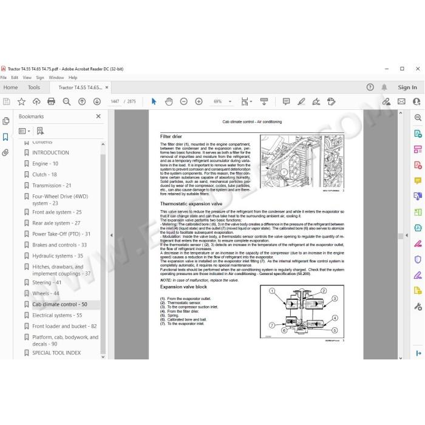Screen dimensions: 425x425
Task: Open the Electrical systems - 55 bookmark
Action: 57,315
